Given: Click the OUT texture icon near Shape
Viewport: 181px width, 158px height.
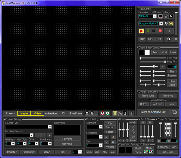Looking at the screenshot, I should [x=146, y=152].
